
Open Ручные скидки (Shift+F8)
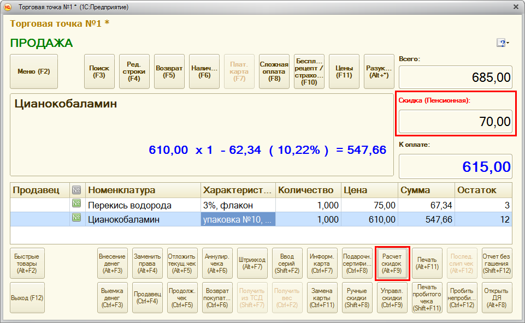(357, 297)
